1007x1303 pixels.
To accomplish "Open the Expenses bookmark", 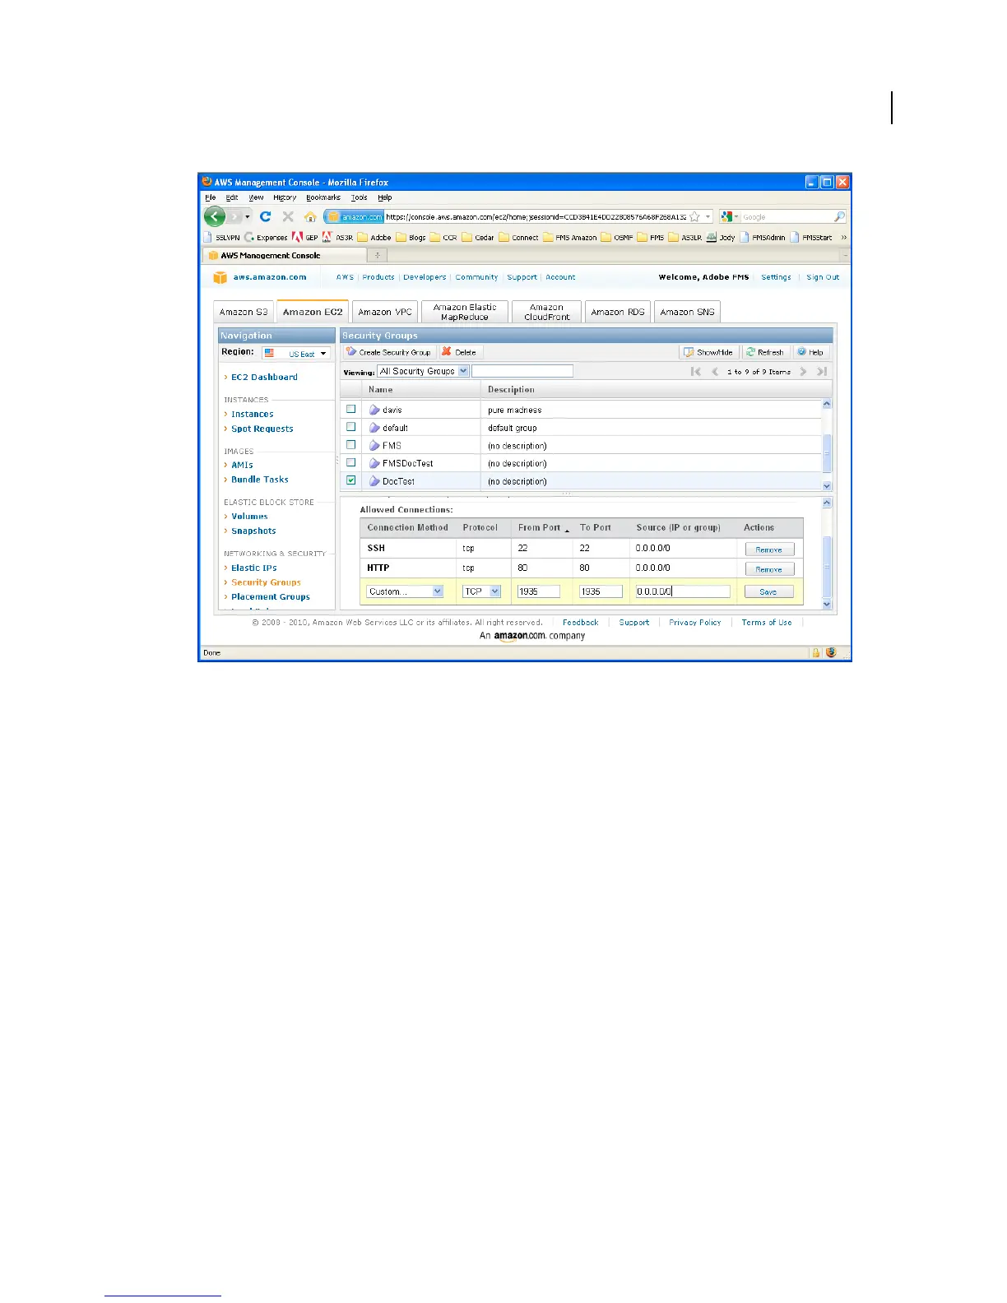I will click(x=265, y=237).
